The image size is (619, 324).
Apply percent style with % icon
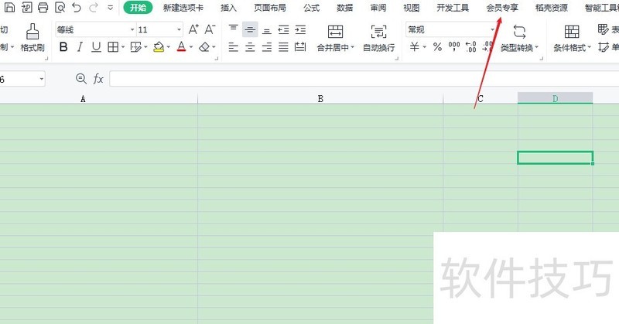pos(437,47)
